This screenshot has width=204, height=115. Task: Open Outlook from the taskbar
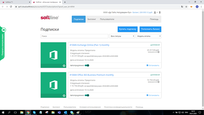(x=66, y=112)
